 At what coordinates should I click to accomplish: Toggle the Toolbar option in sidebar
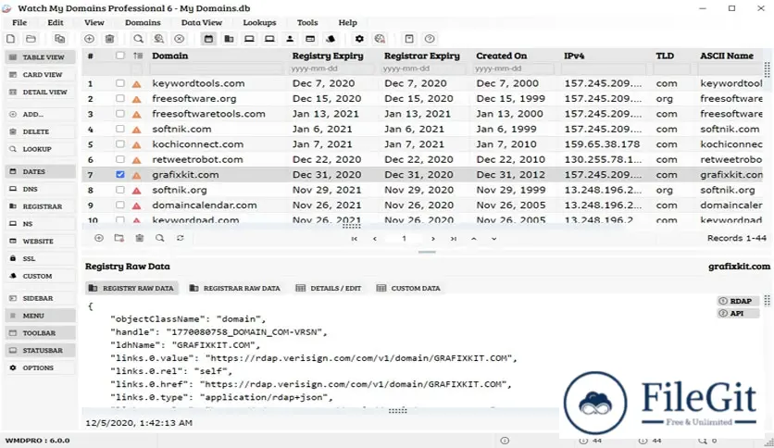point(41,333)
